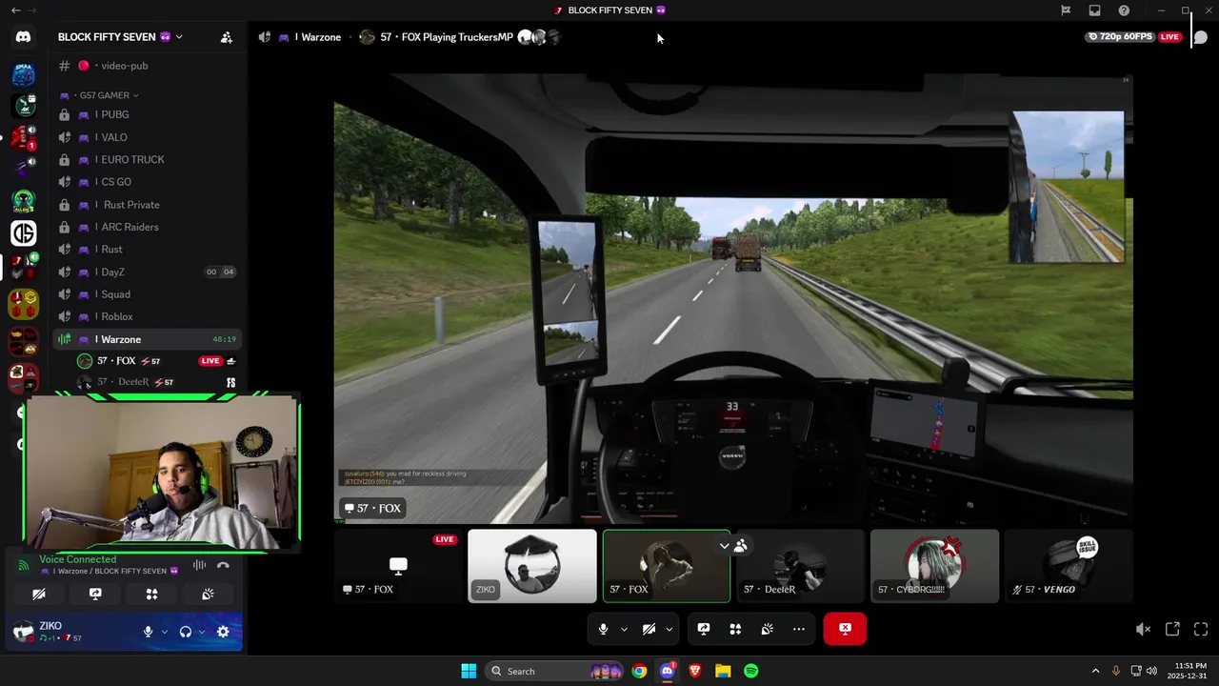
Task: Join the CS GO voice channel
Action: pos(148,182)
